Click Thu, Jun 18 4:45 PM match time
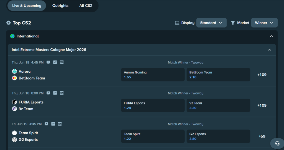284x150 pixels. pos(28,62)
